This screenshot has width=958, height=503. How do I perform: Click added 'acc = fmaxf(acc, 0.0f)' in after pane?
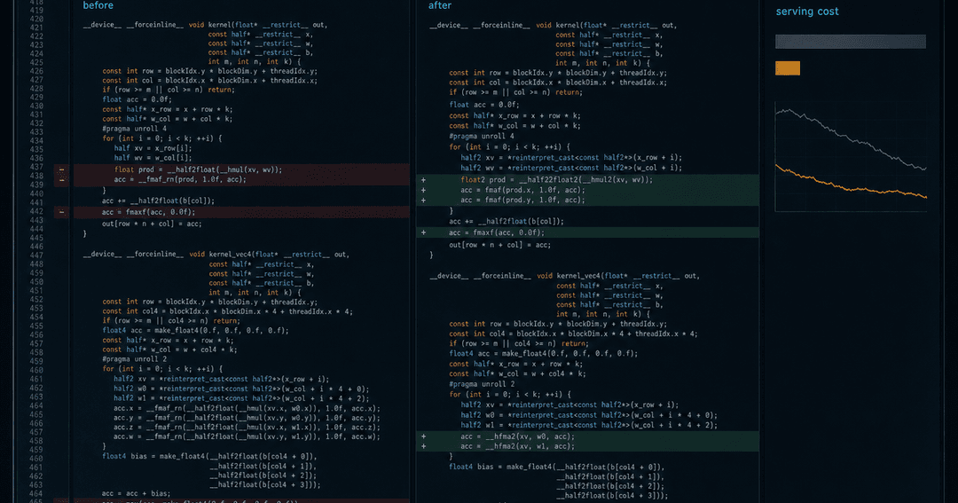(x=496, y=232)
